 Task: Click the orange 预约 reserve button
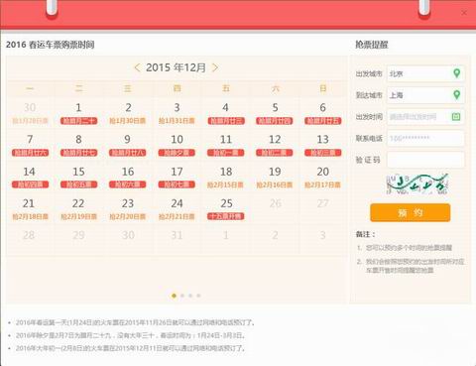(x=410, y=212)
